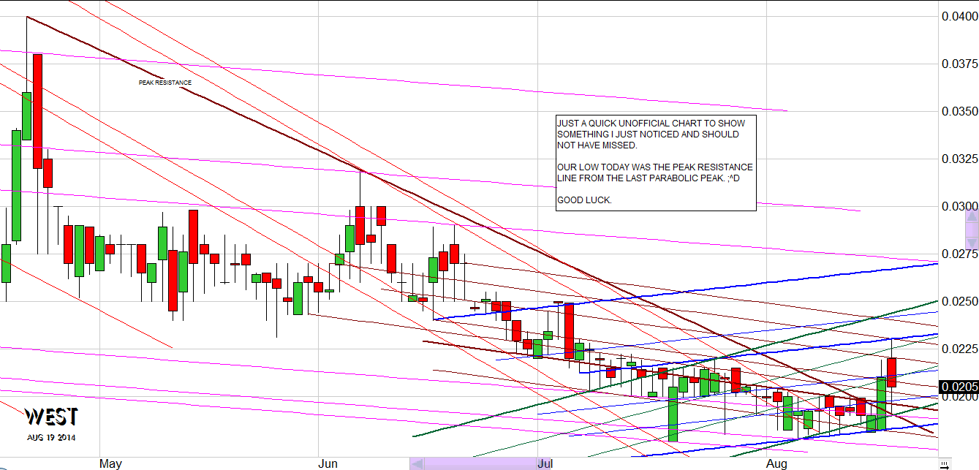Viewport: 979px width, 470px height.
Task: Click the 0.0400 price axis label
Action: click(x=959, y=17)
